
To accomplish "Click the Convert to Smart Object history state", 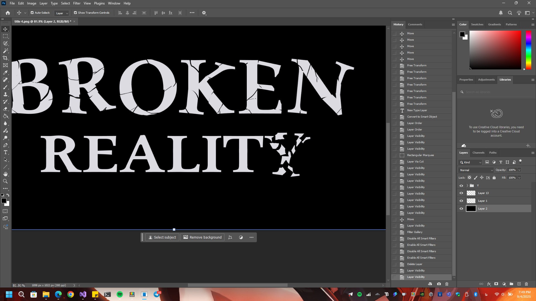I will tap(422, 117).
